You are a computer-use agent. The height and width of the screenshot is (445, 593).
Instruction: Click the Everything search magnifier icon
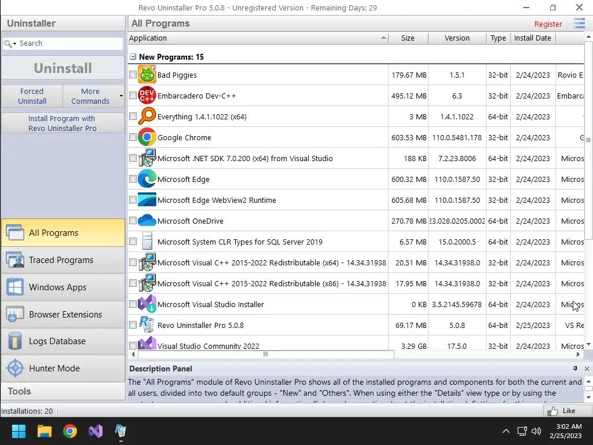coord(147,116)
